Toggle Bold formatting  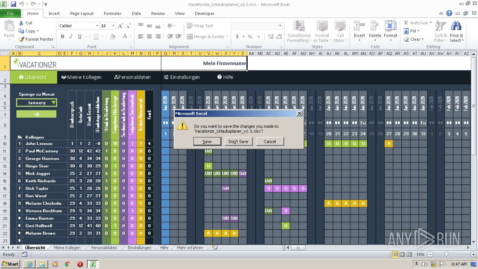coord(62,37)
